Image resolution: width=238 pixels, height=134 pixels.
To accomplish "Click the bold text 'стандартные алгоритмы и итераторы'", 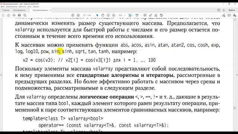I will coord(125,75).
